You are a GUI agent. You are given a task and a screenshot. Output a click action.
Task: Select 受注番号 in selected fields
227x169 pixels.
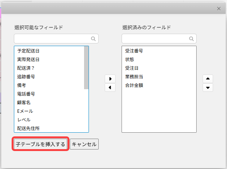(134, 51)
